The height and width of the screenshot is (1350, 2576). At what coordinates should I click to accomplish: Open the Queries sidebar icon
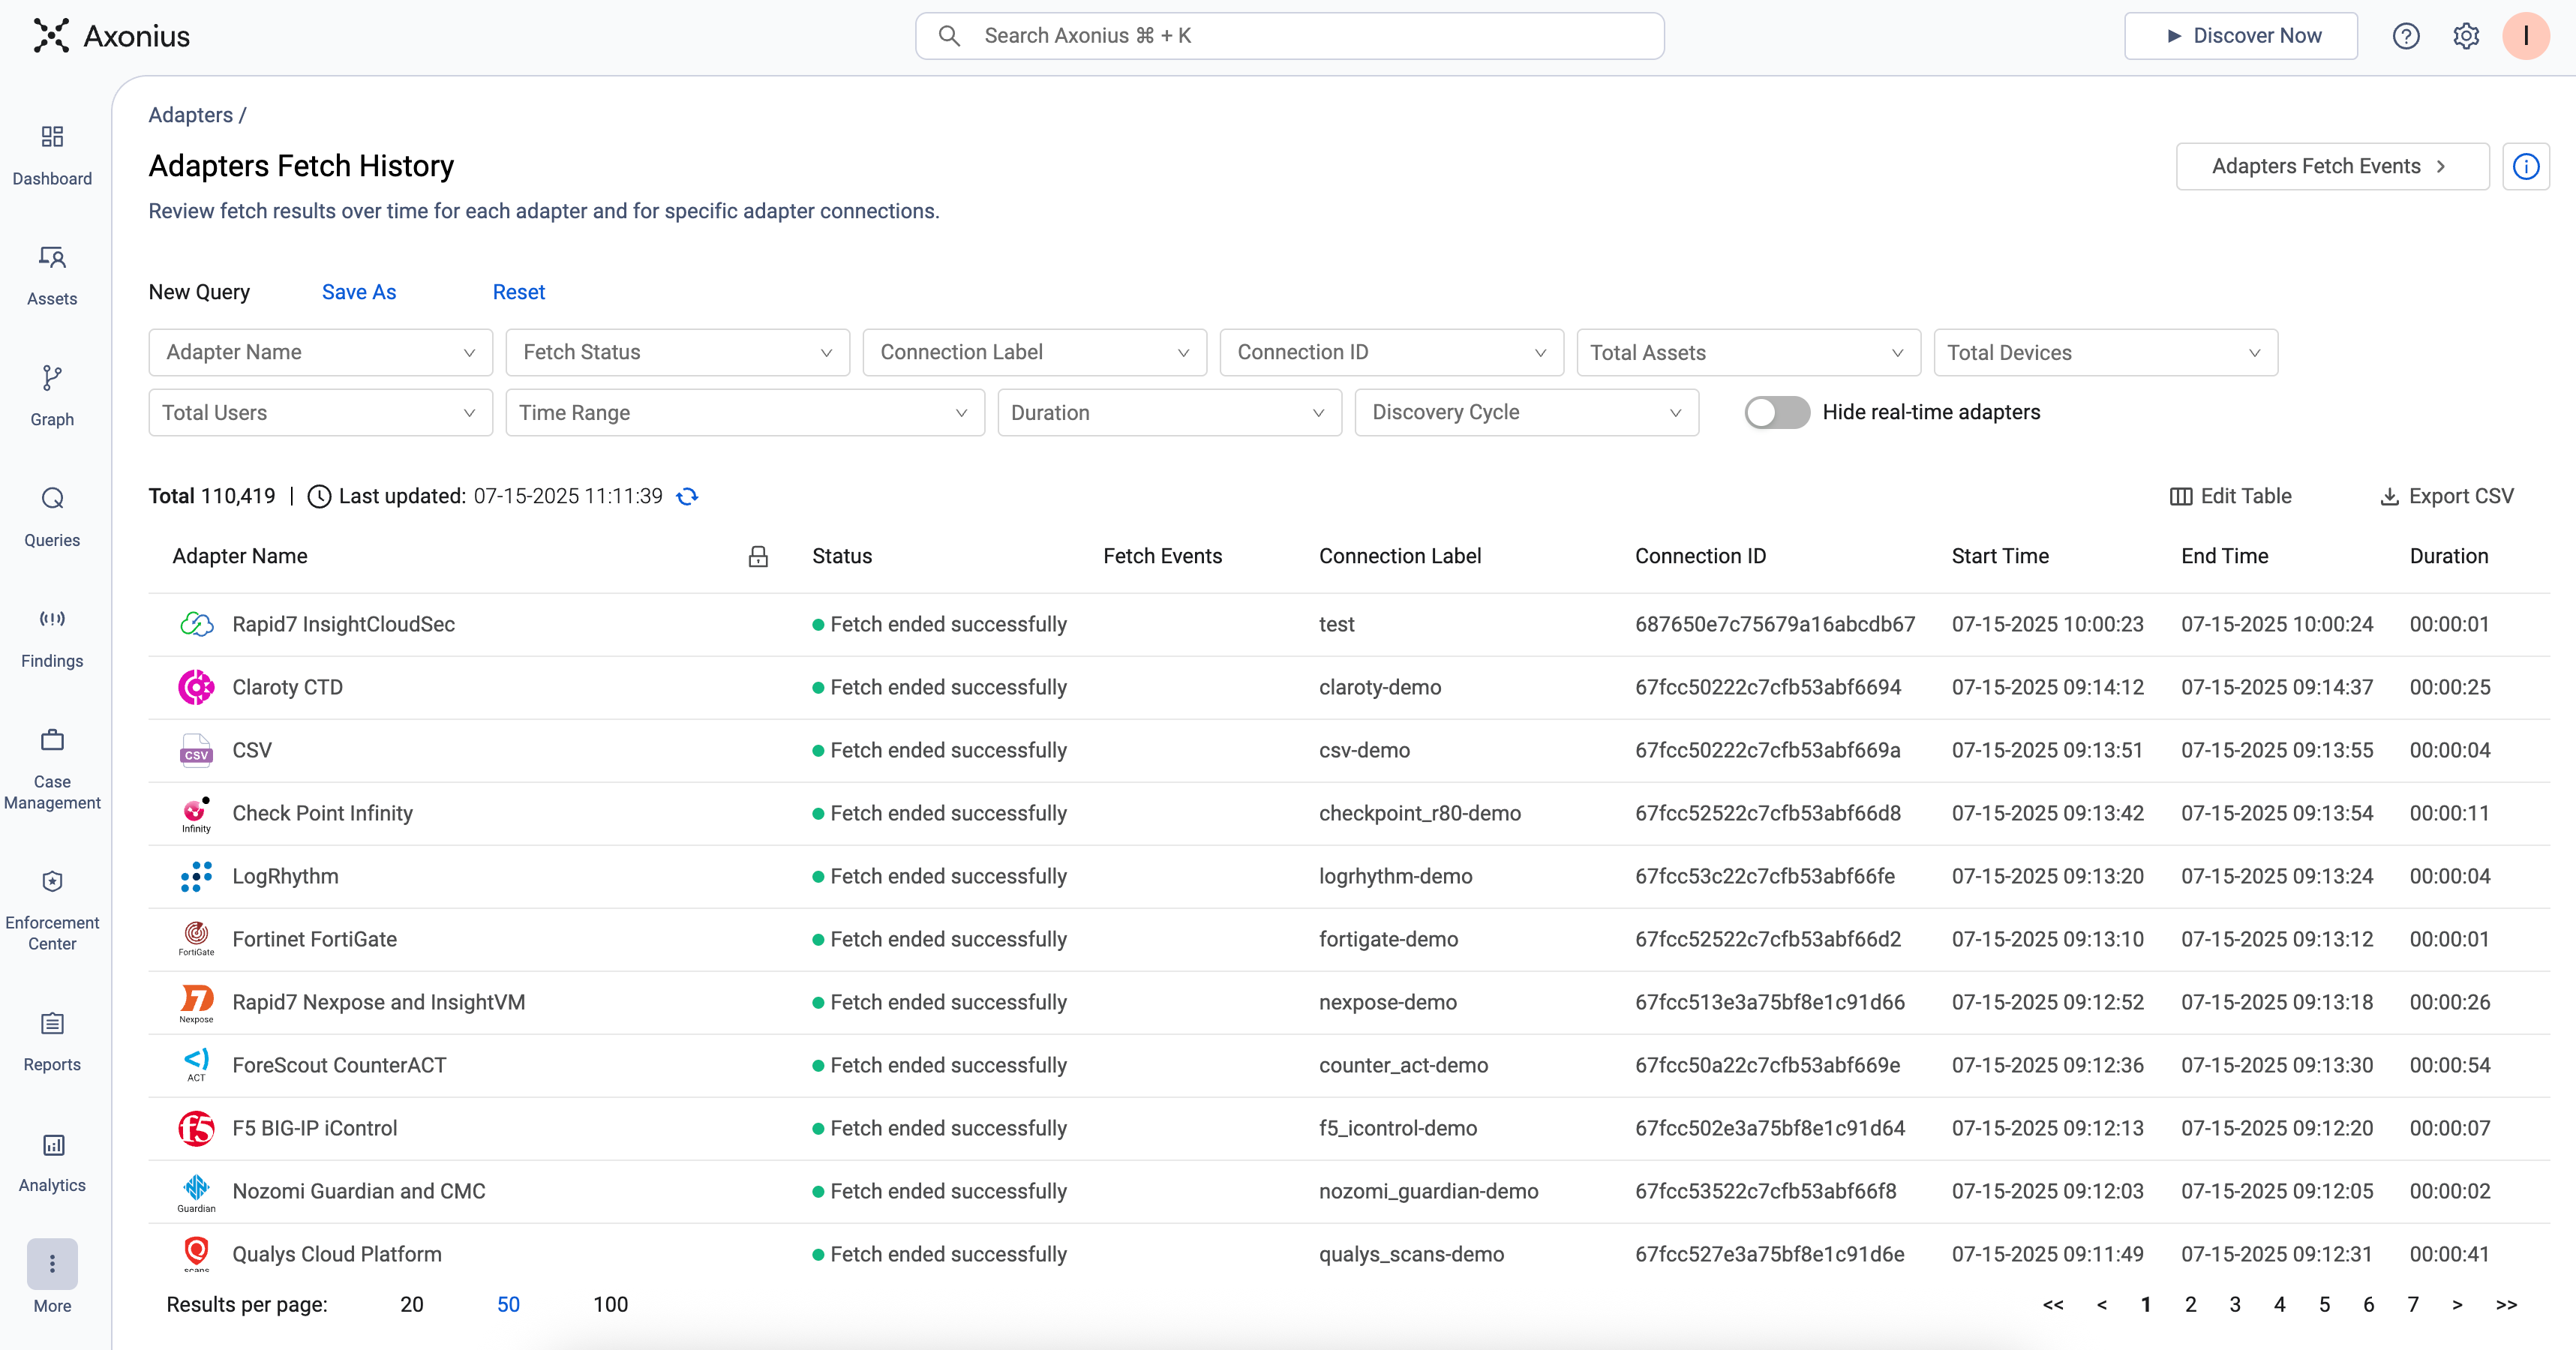[52, 498]
